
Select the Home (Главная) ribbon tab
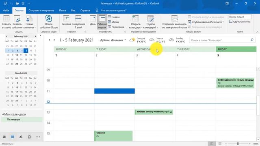[19, 11]
